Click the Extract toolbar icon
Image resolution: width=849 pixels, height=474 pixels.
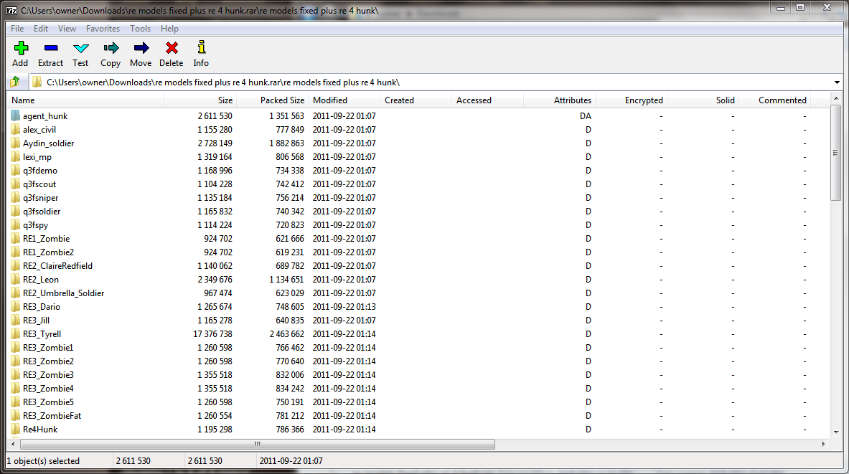51,48
